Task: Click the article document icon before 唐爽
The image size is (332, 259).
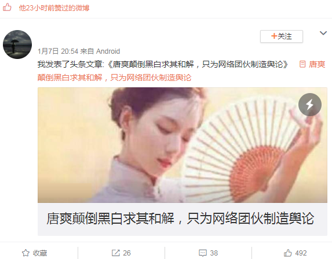Action: tap(302, 64)
